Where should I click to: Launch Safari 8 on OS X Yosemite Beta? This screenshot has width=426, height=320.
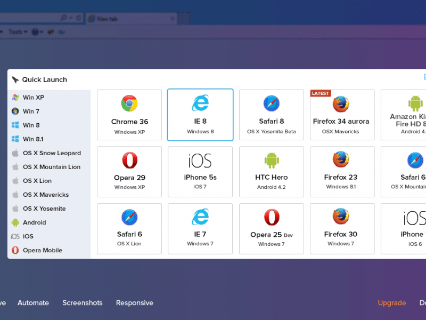click(272, 115)
